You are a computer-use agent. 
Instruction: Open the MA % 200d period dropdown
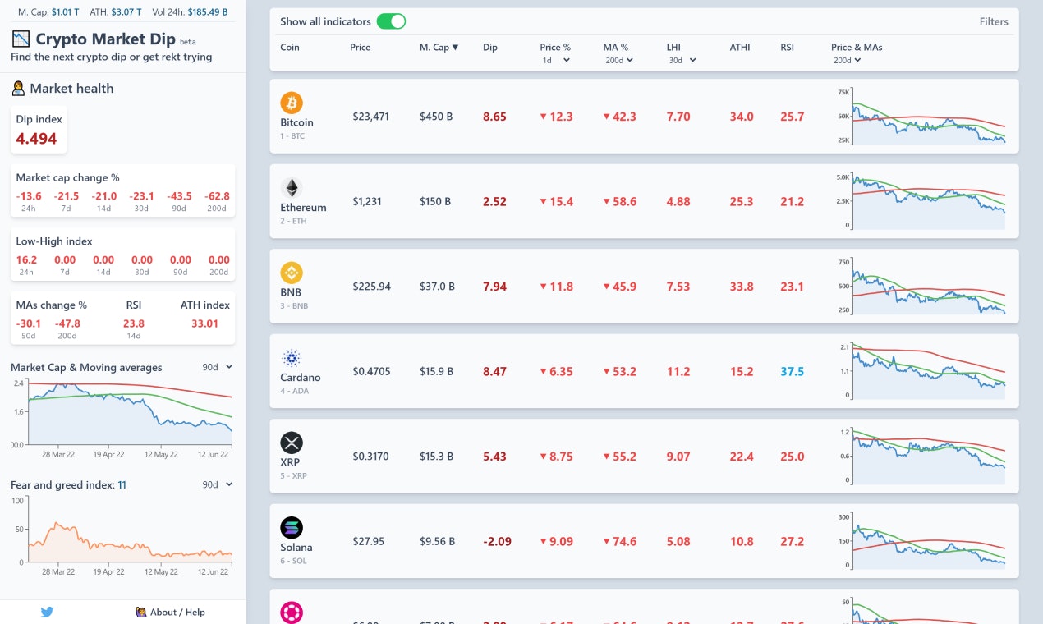618,60
